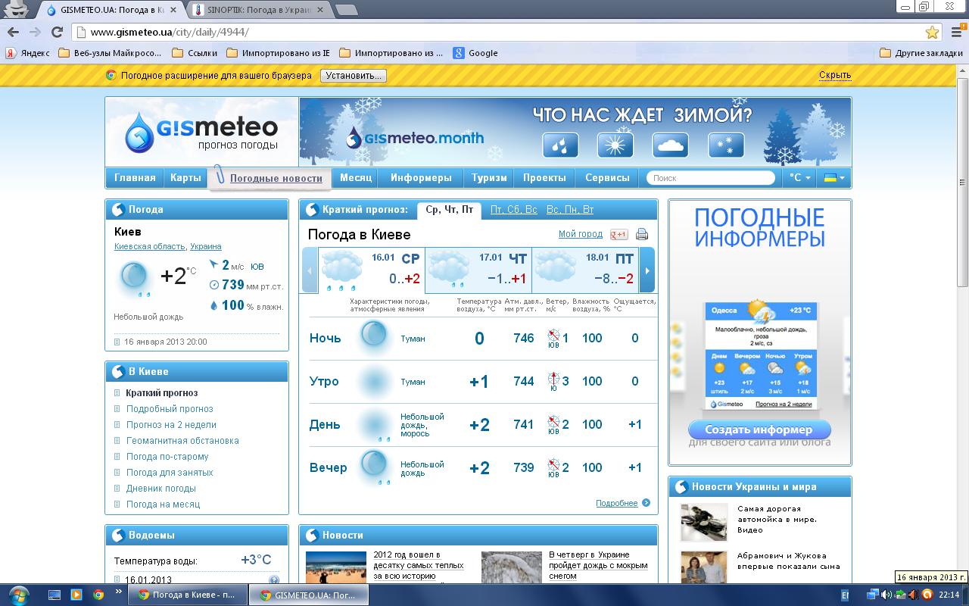Screen dimensions: 969x606
Task: Open the Киевская область link
Action: [x=149, y=246]
